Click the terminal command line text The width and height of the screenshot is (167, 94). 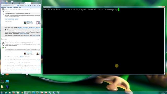point(81,9)
